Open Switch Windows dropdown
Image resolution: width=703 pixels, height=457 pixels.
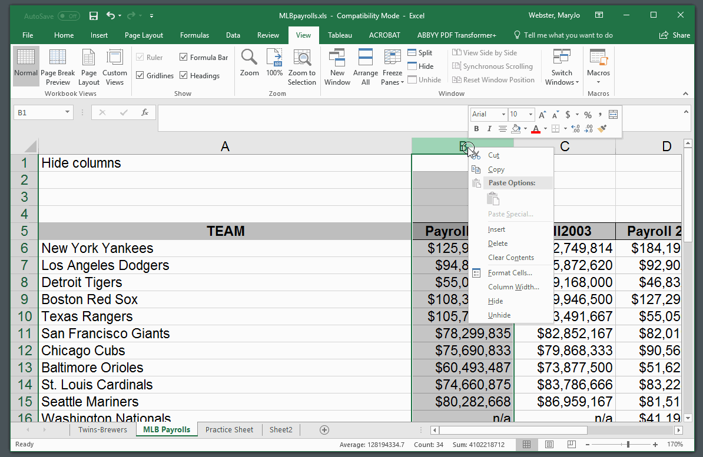[562, 67]
